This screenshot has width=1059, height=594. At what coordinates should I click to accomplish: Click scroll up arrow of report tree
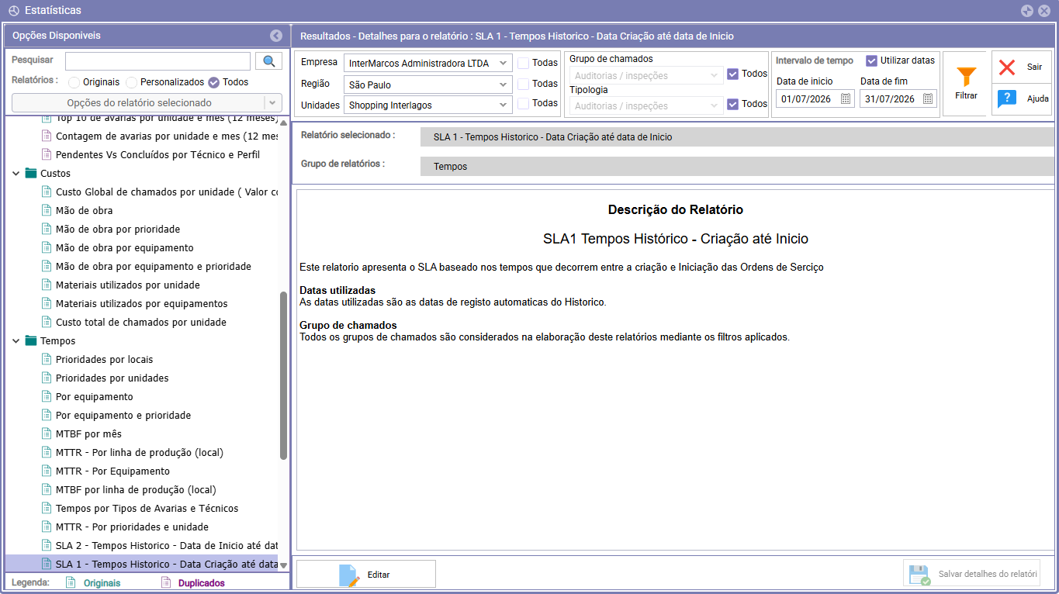coord(283,123)
